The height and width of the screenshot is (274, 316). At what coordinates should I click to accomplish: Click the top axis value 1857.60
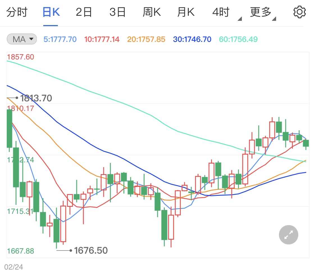20,57
